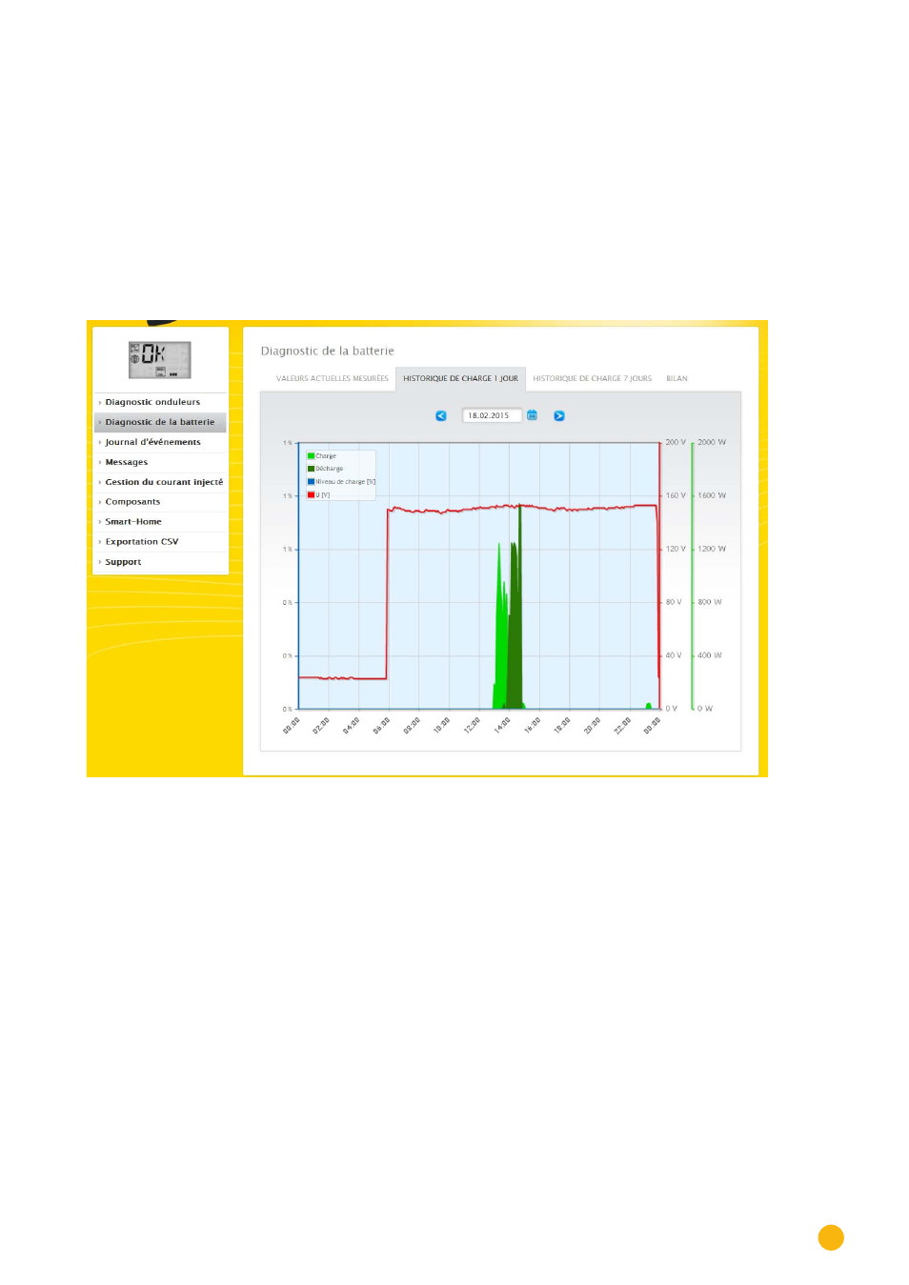
Task: Open Gestion du courant injecté
Action: [160, 482]
